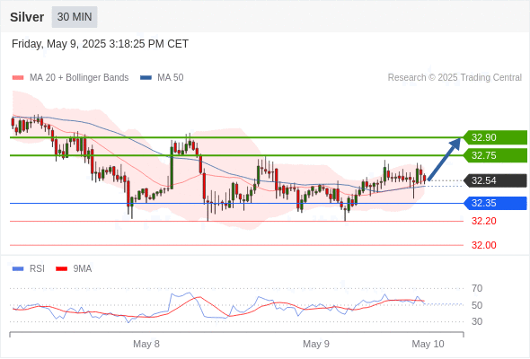Click the May 9 date axis label

(x=316, y=344)
